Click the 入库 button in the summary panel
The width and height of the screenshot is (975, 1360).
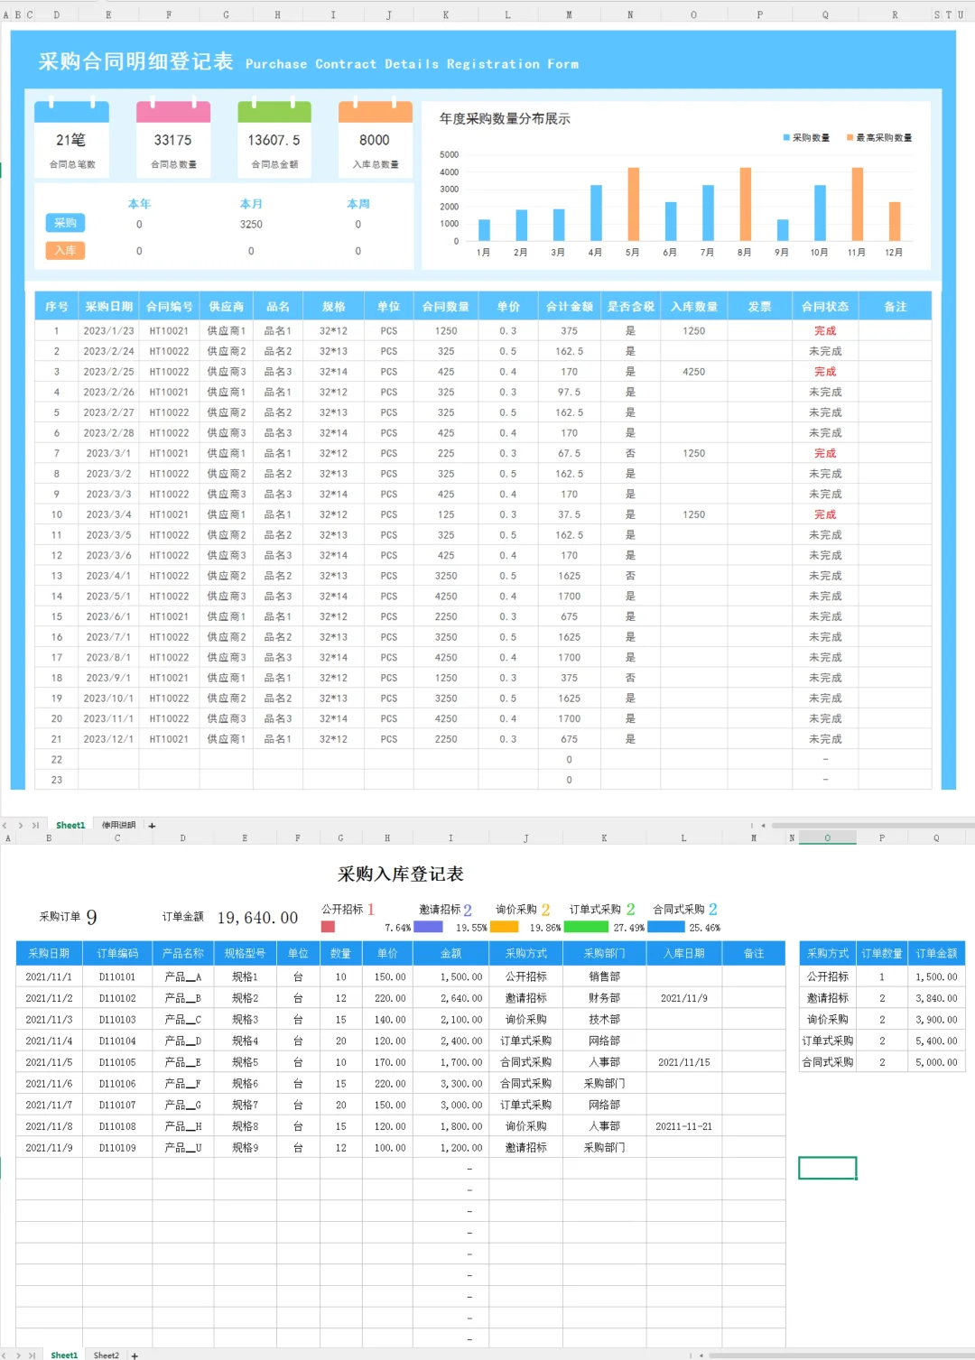tap(64, 250)
